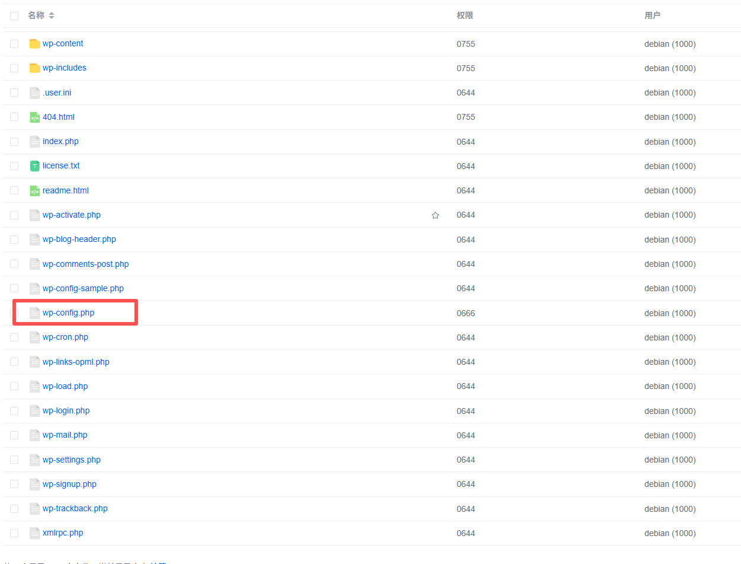The image size is (741, 564).
Task: Open xmlrpc.php file name link
Action: click(x=63, y=533)
